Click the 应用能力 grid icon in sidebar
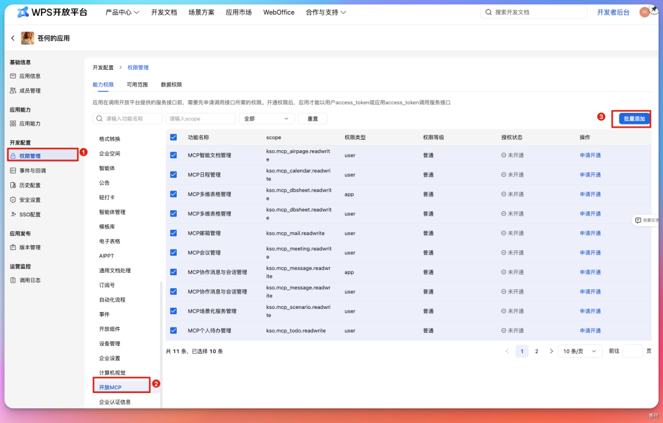 (x=13, y=124)
